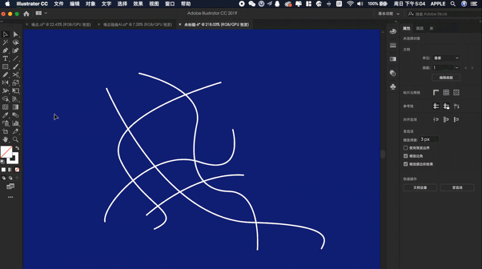Screen dimensions: 482x269
Task: Uncheck 缩放边角 checkbox
Action: (406, 156)
